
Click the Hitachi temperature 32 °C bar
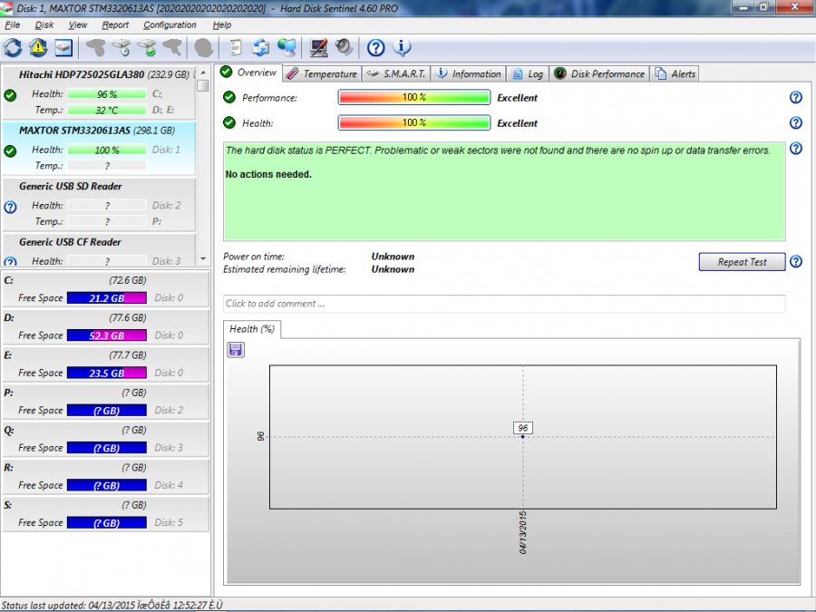click(107, 111)
